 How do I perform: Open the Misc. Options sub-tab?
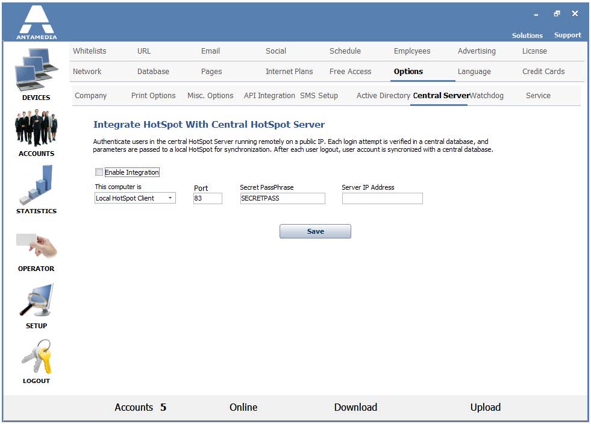(210, 95)
